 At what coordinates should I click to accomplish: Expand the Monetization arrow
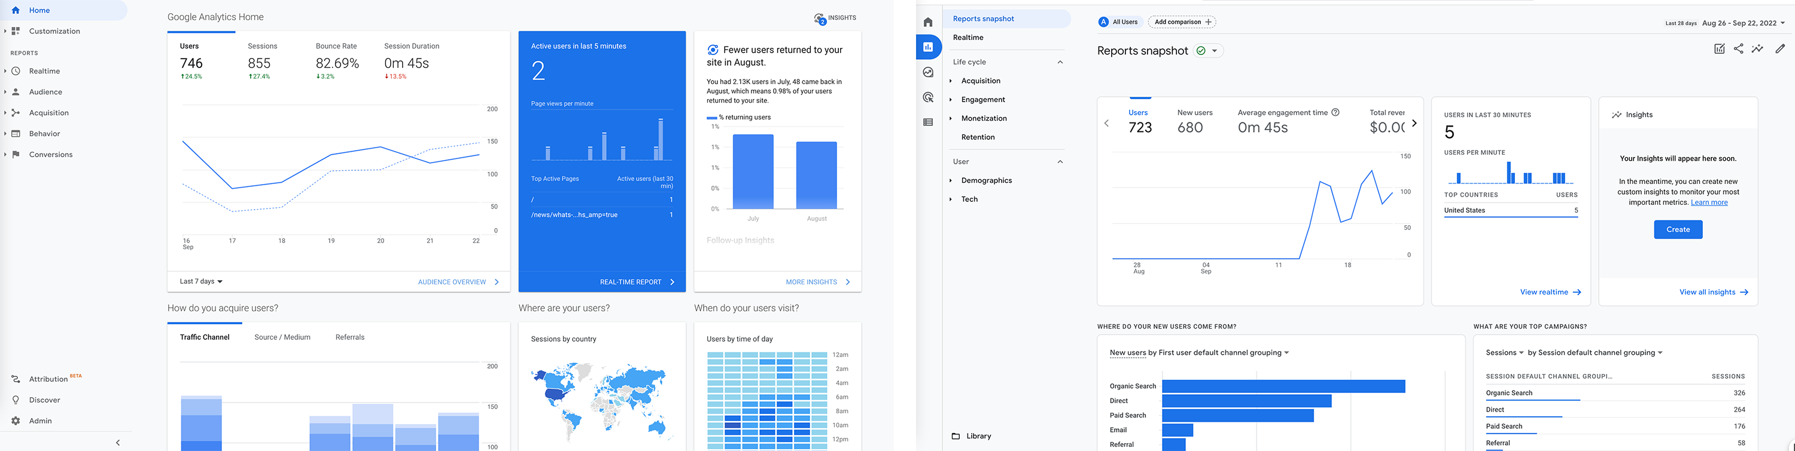point(951,118)
